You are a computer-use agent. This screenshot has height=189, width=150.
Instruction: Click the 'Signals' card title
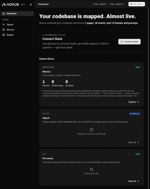(46, 118)
